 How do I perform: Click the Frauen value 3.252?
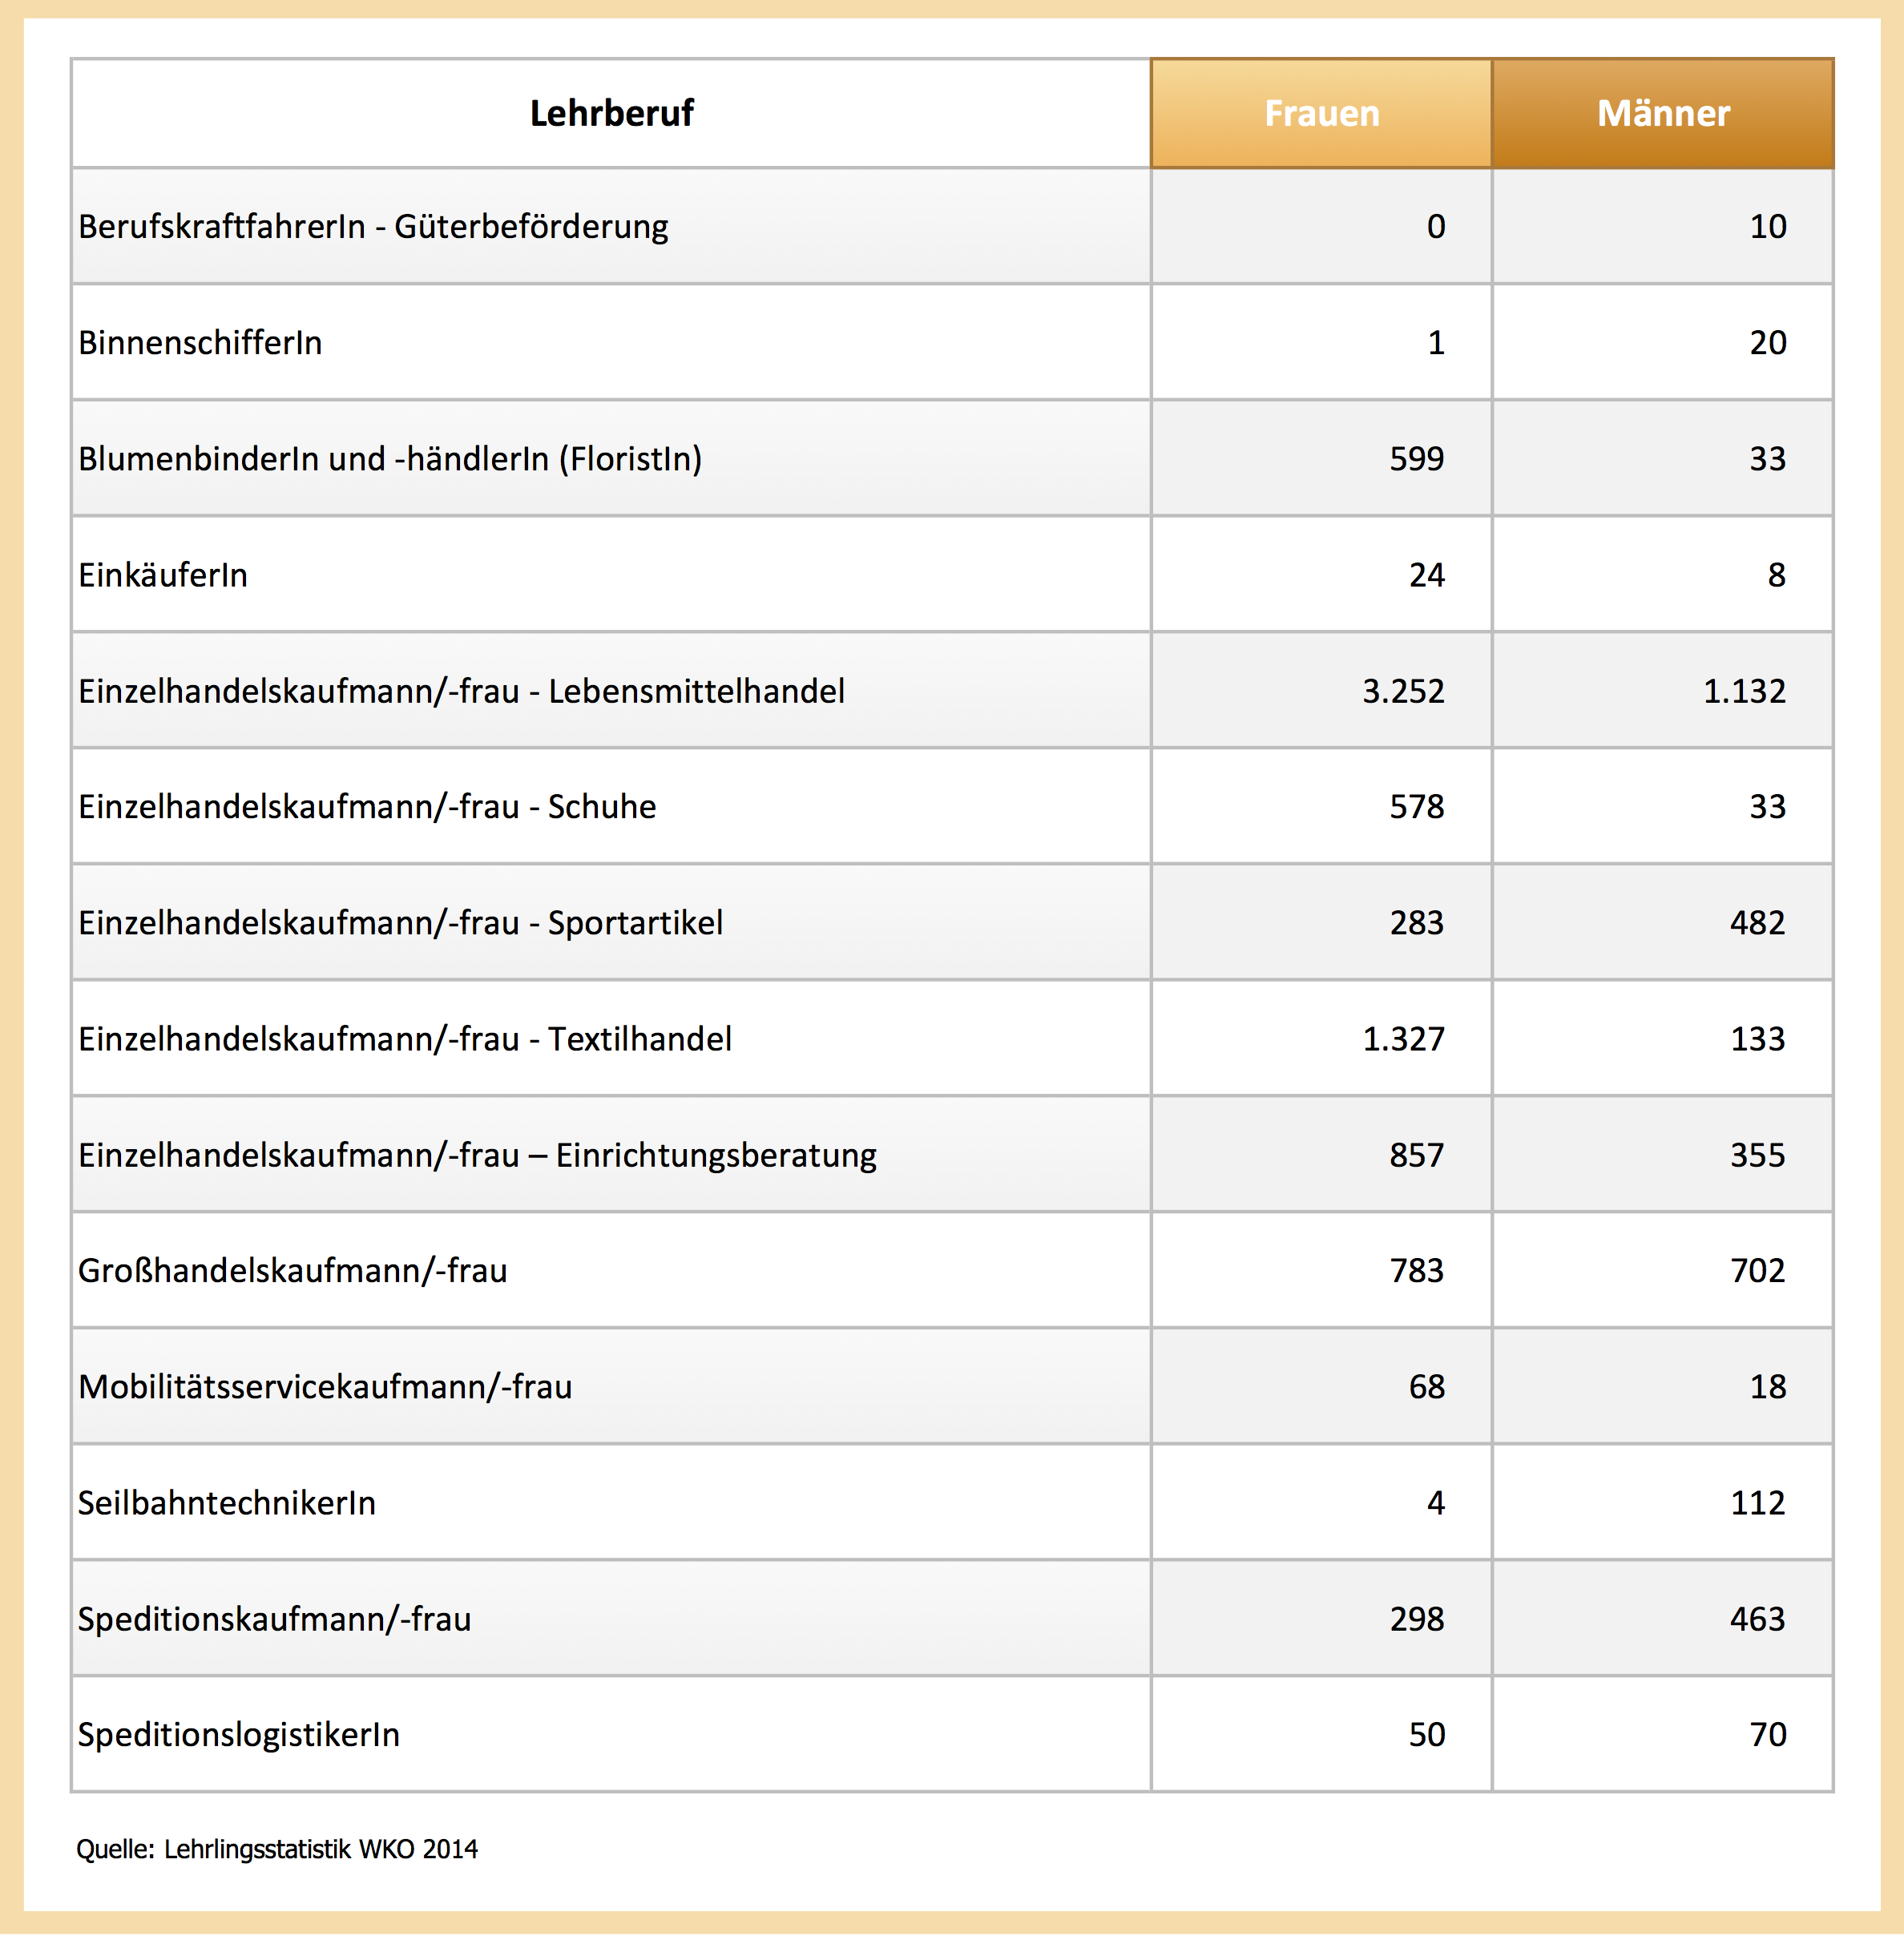pyautogui.click(x=1402, y=691)
